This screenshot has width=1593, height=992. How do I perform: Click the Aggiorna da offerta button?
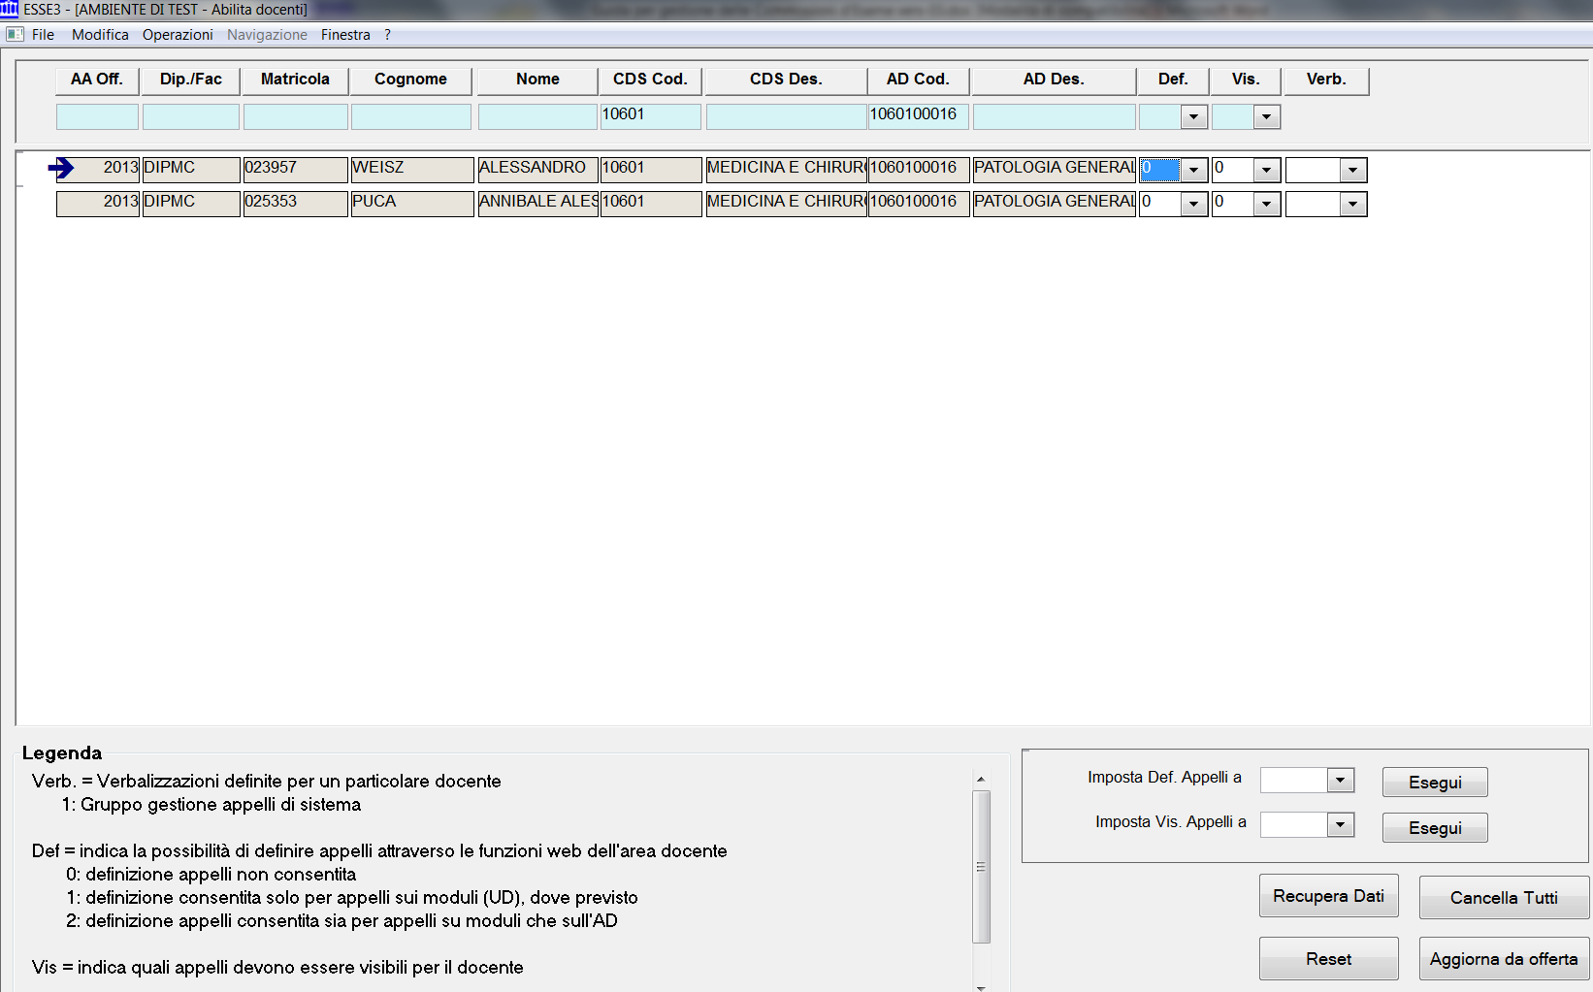(1504, 959)
